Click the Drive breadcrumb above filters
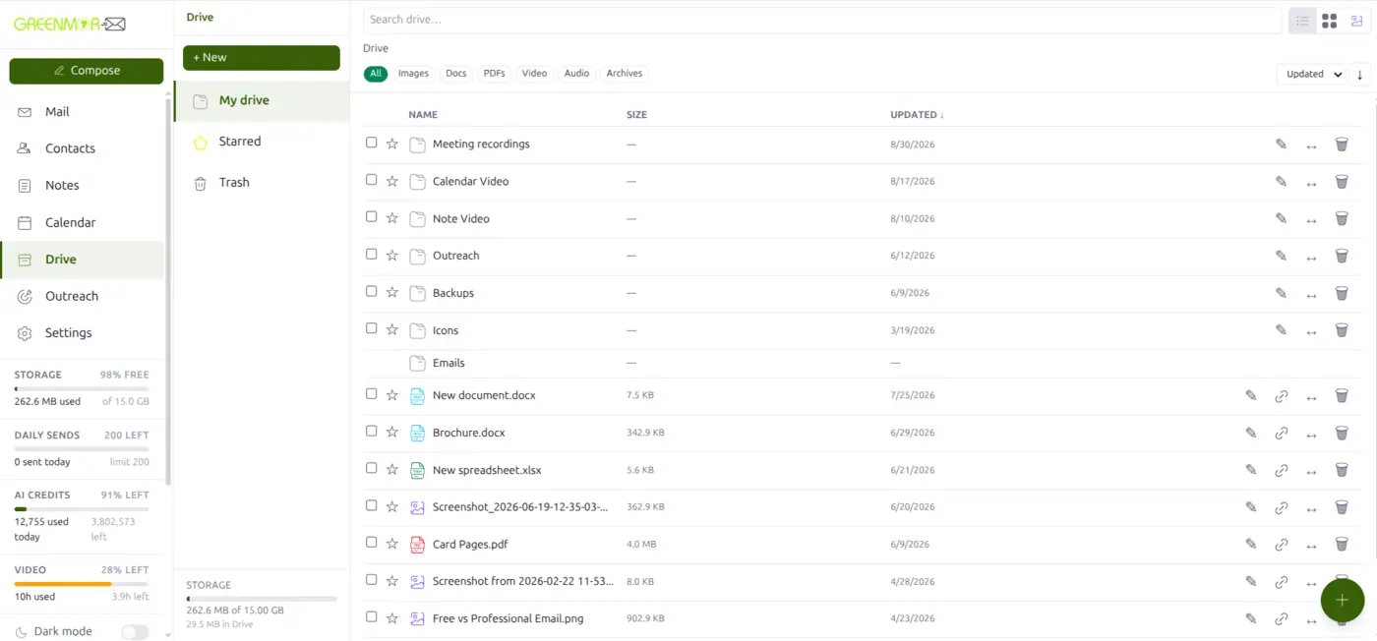 coord(376,48)
